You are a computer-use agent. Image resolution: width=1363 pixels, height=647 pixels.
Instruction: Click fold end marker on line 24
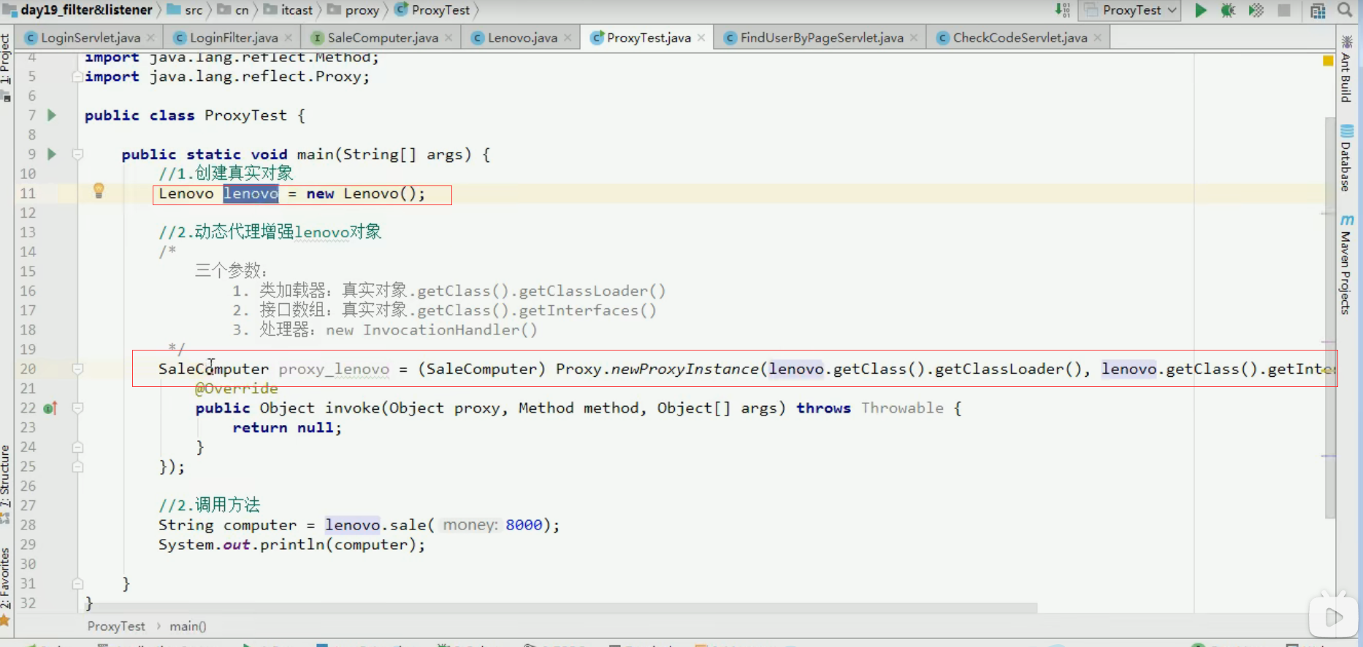(x=77, y=447)
